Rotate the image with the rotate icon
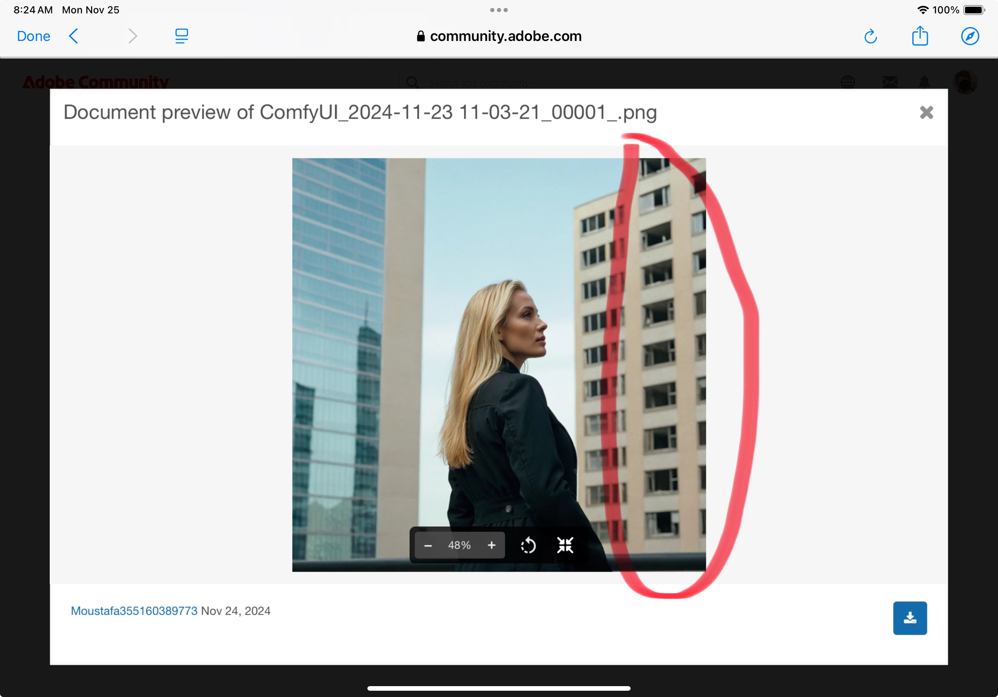 pyautogui.click(x=528, y=545)
